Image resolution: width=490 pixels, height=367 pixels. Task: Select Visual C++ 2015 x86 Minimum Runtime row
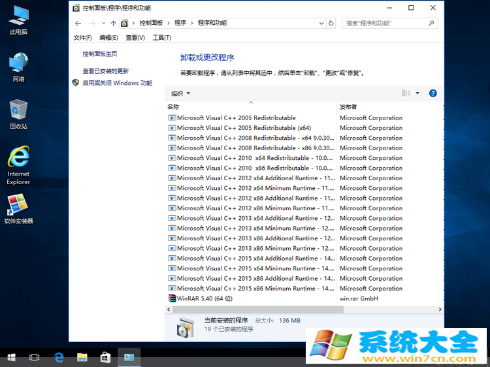[304, 288]
